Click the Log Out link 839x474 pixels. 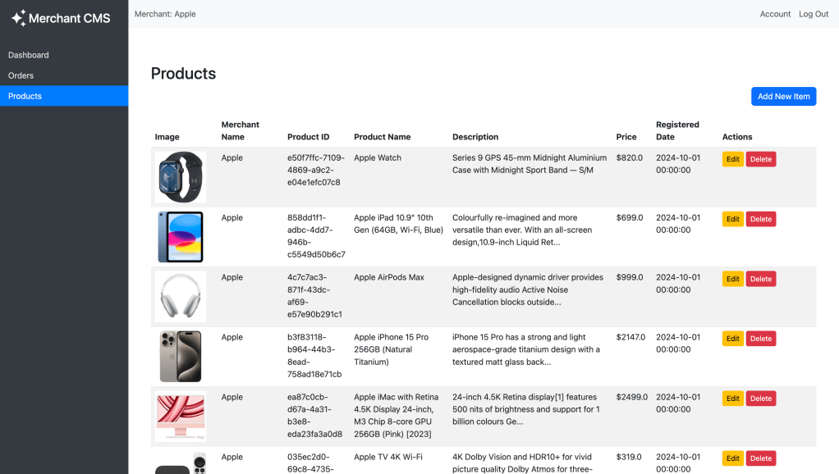(x=814, y=14)
